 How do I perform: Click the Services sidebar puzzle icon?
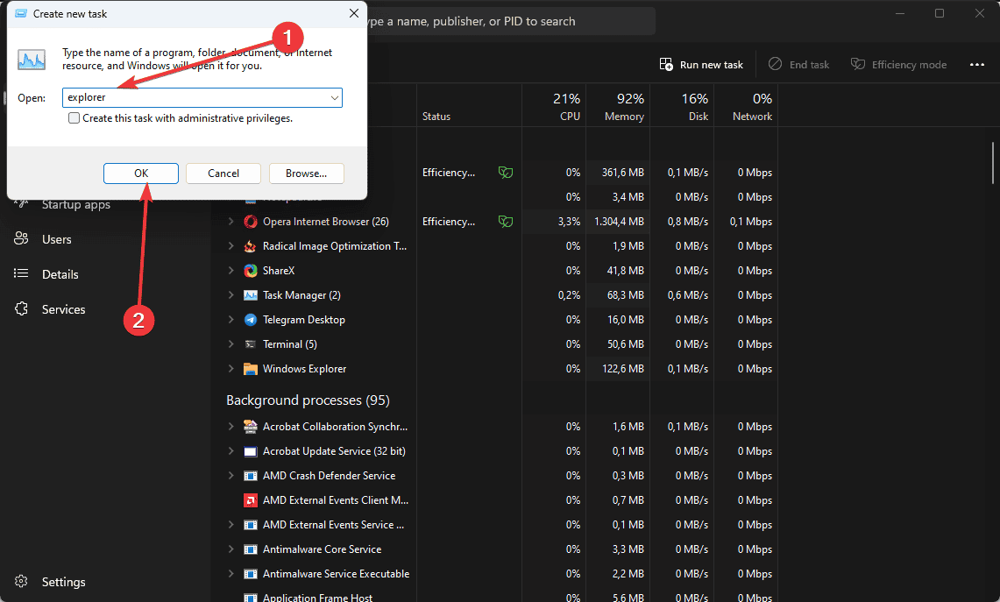point(21,308)
